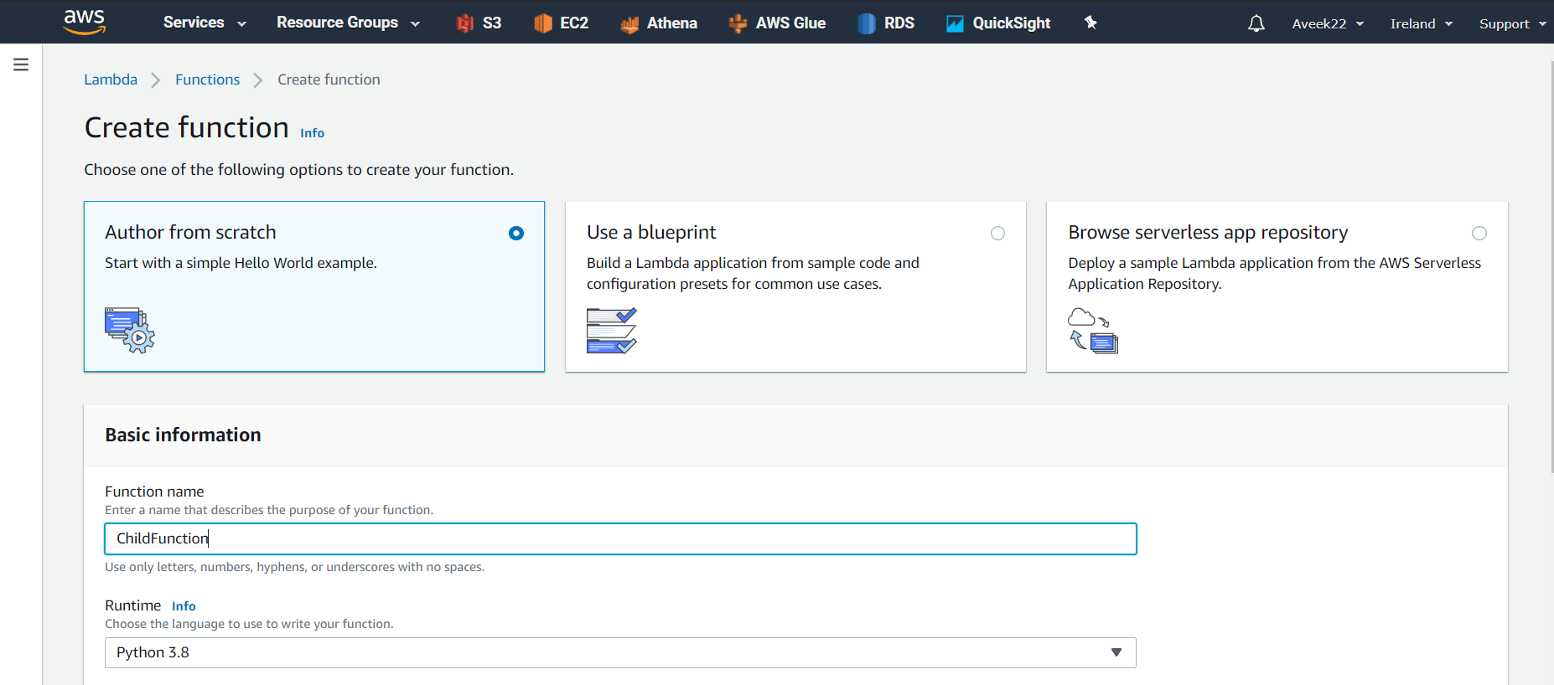Open the QuickSight shortcut icon
The image size is (1554, 685).
coord(955,23)
